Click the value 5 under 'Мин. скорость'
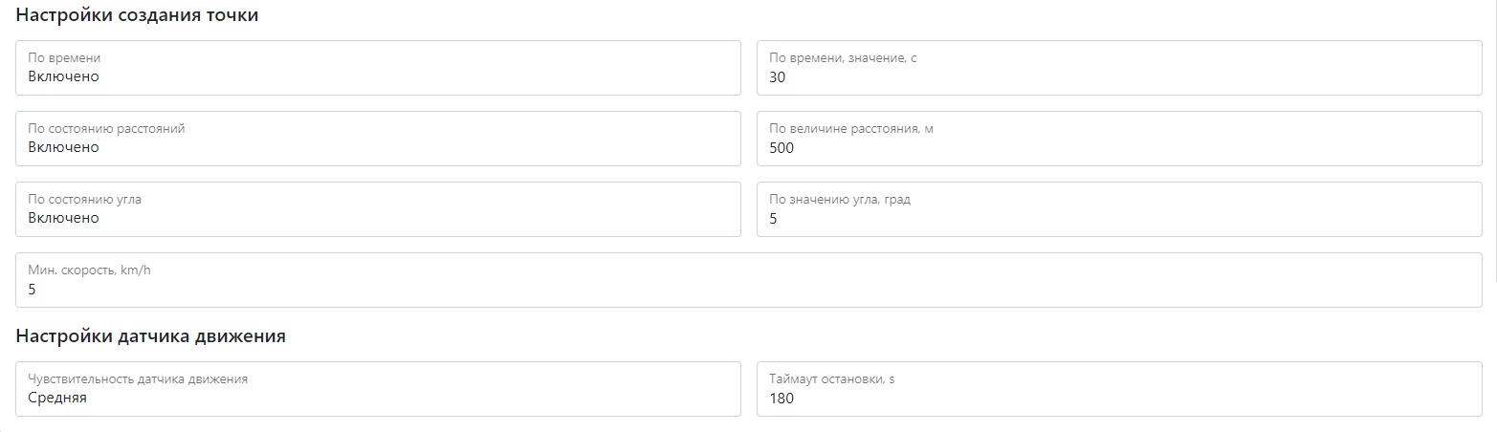 [x=33, y=290]
